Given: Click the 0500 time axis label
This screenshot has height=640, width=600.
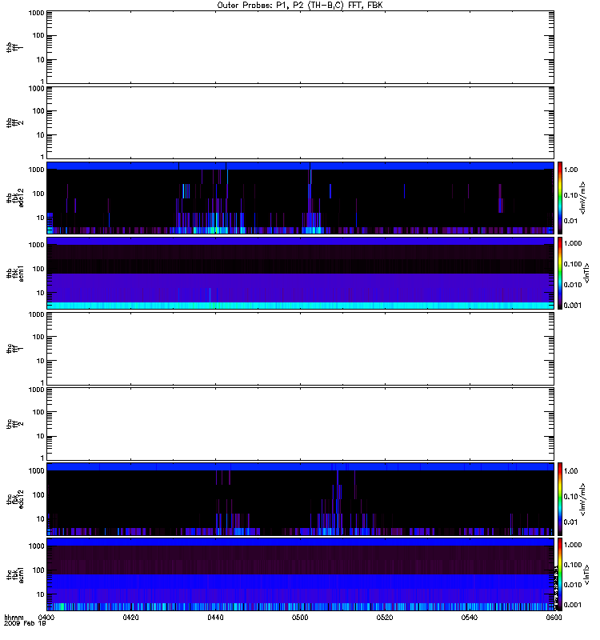Looking at the screenshot, I should pos(300,617).
